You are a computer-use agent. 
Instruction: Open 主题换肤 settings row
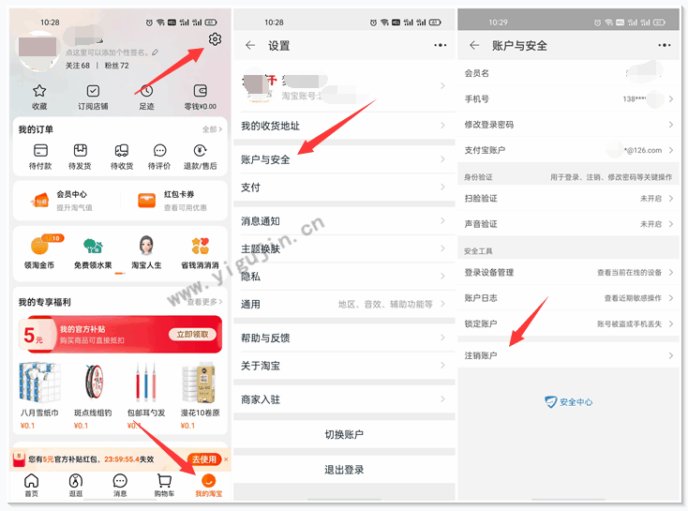(x=344, y=248)
